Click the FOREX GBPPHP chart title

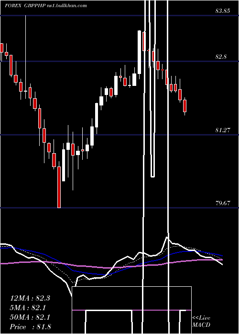[x=25, y=6]
